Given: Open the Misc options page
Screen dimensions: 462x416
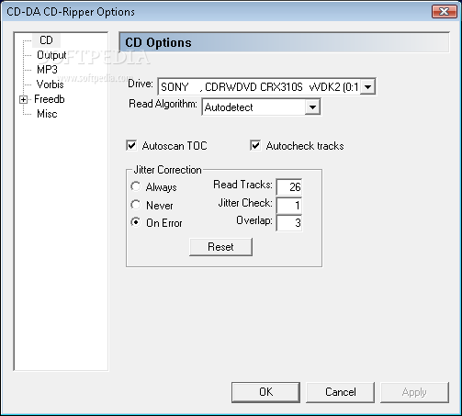Looking at the screenshot, I should pyautogui.click(x=47, y=114).
